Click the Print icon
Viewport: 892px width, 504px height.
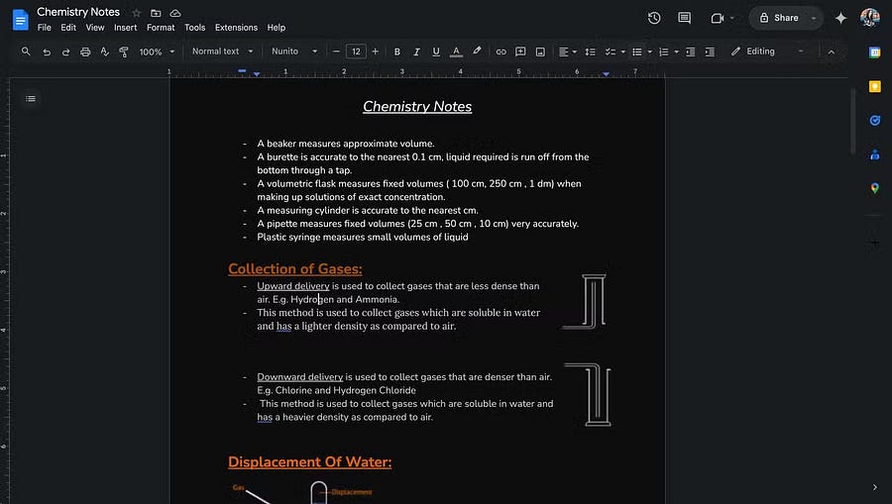click(85, 51)
